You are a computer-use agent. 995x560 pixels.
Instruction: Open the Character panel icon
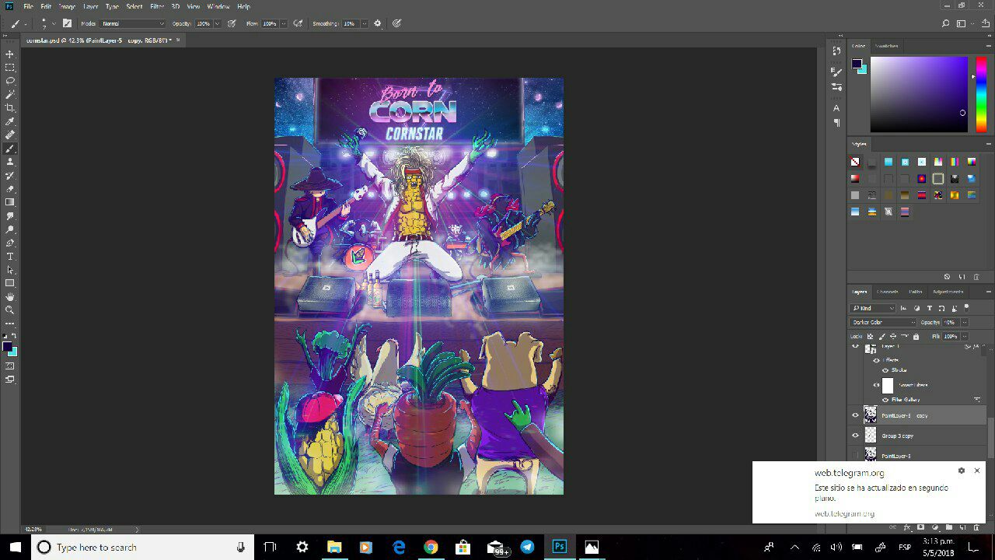click(836, 108)
